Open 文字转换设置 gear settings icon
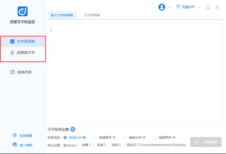The width and height of the screenshot is (226, 154). 73,129
